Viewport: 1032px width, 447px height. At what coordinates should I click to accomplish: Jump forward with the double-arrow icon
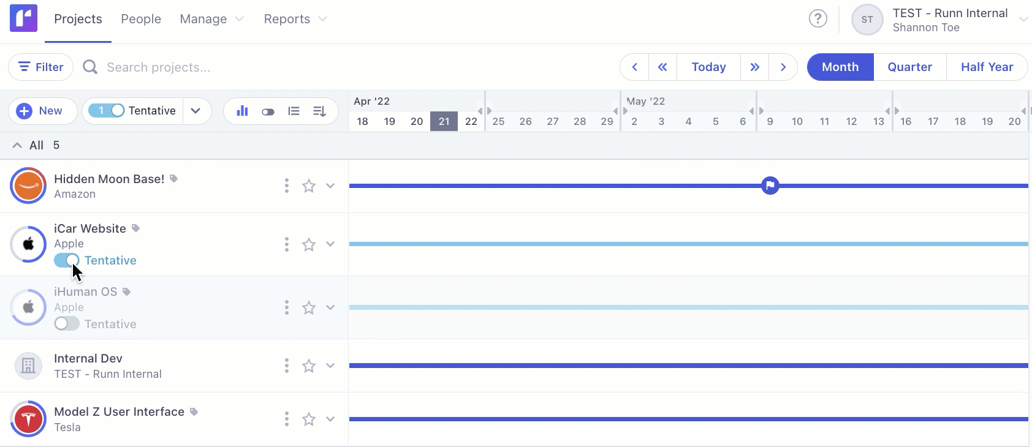pyautogui.click(x=755, y=67)
